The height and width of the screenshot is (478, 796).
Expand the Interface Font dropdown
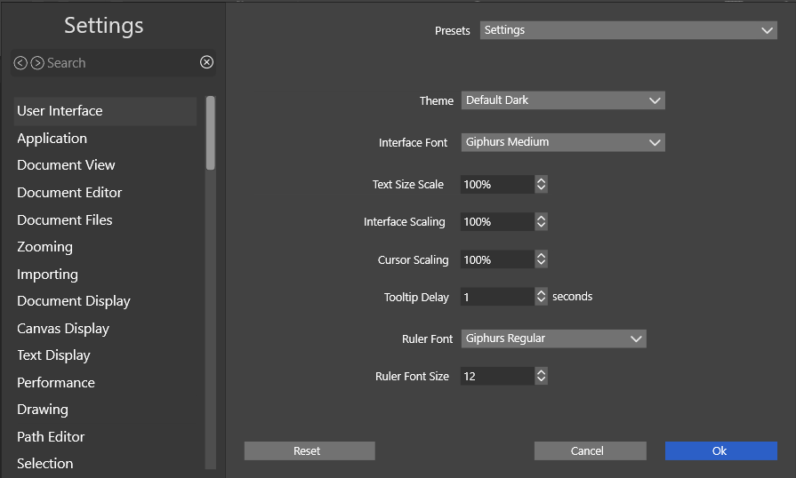click(562, 142)
